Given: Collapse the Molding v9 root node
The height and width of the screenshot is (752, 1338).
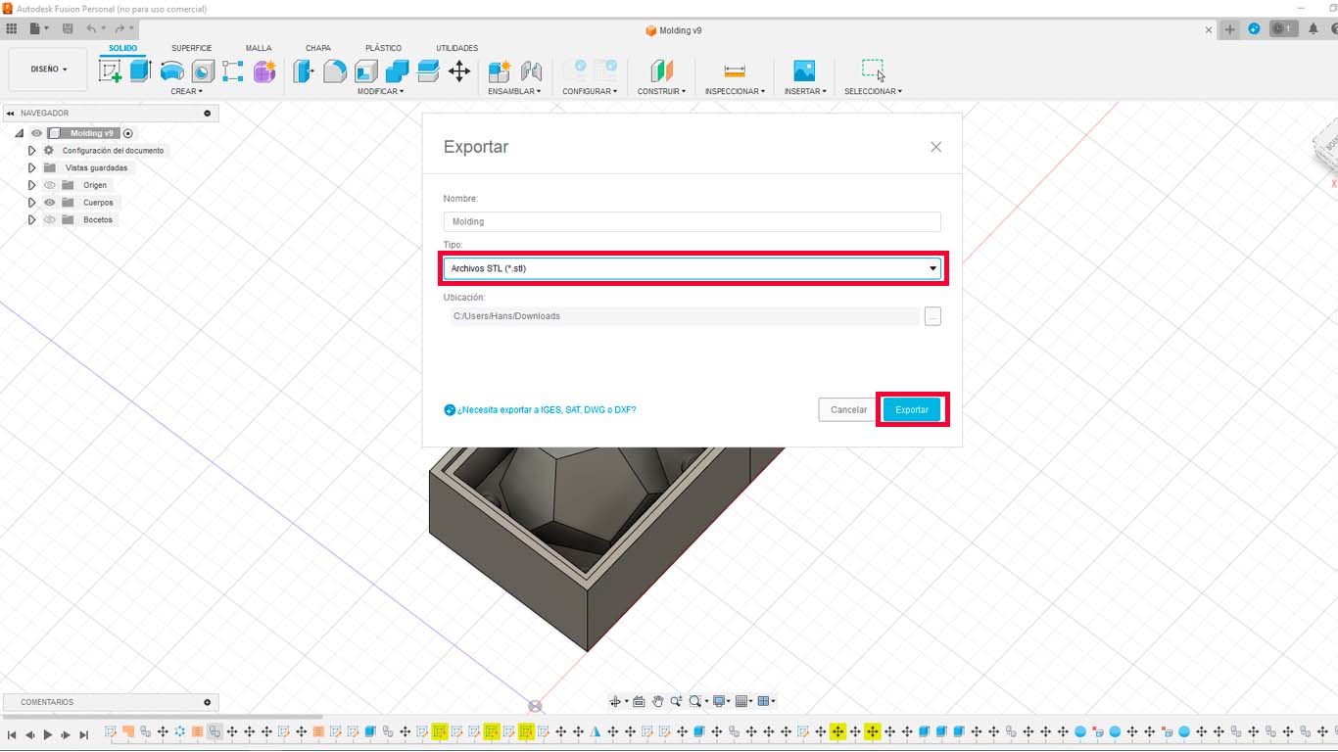Looking at the screenshot, I should click(20, 133).
